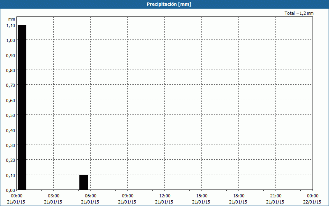
Task: Click the 0,60 y-axis label
Action: (11, 101)
